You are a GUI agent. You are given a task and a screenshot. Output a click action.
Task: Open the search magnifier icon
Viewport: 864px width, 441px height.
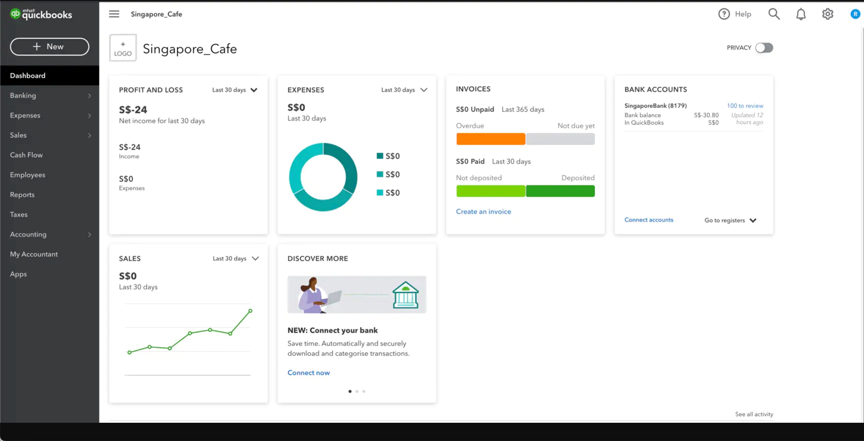(x=774, y=14)
